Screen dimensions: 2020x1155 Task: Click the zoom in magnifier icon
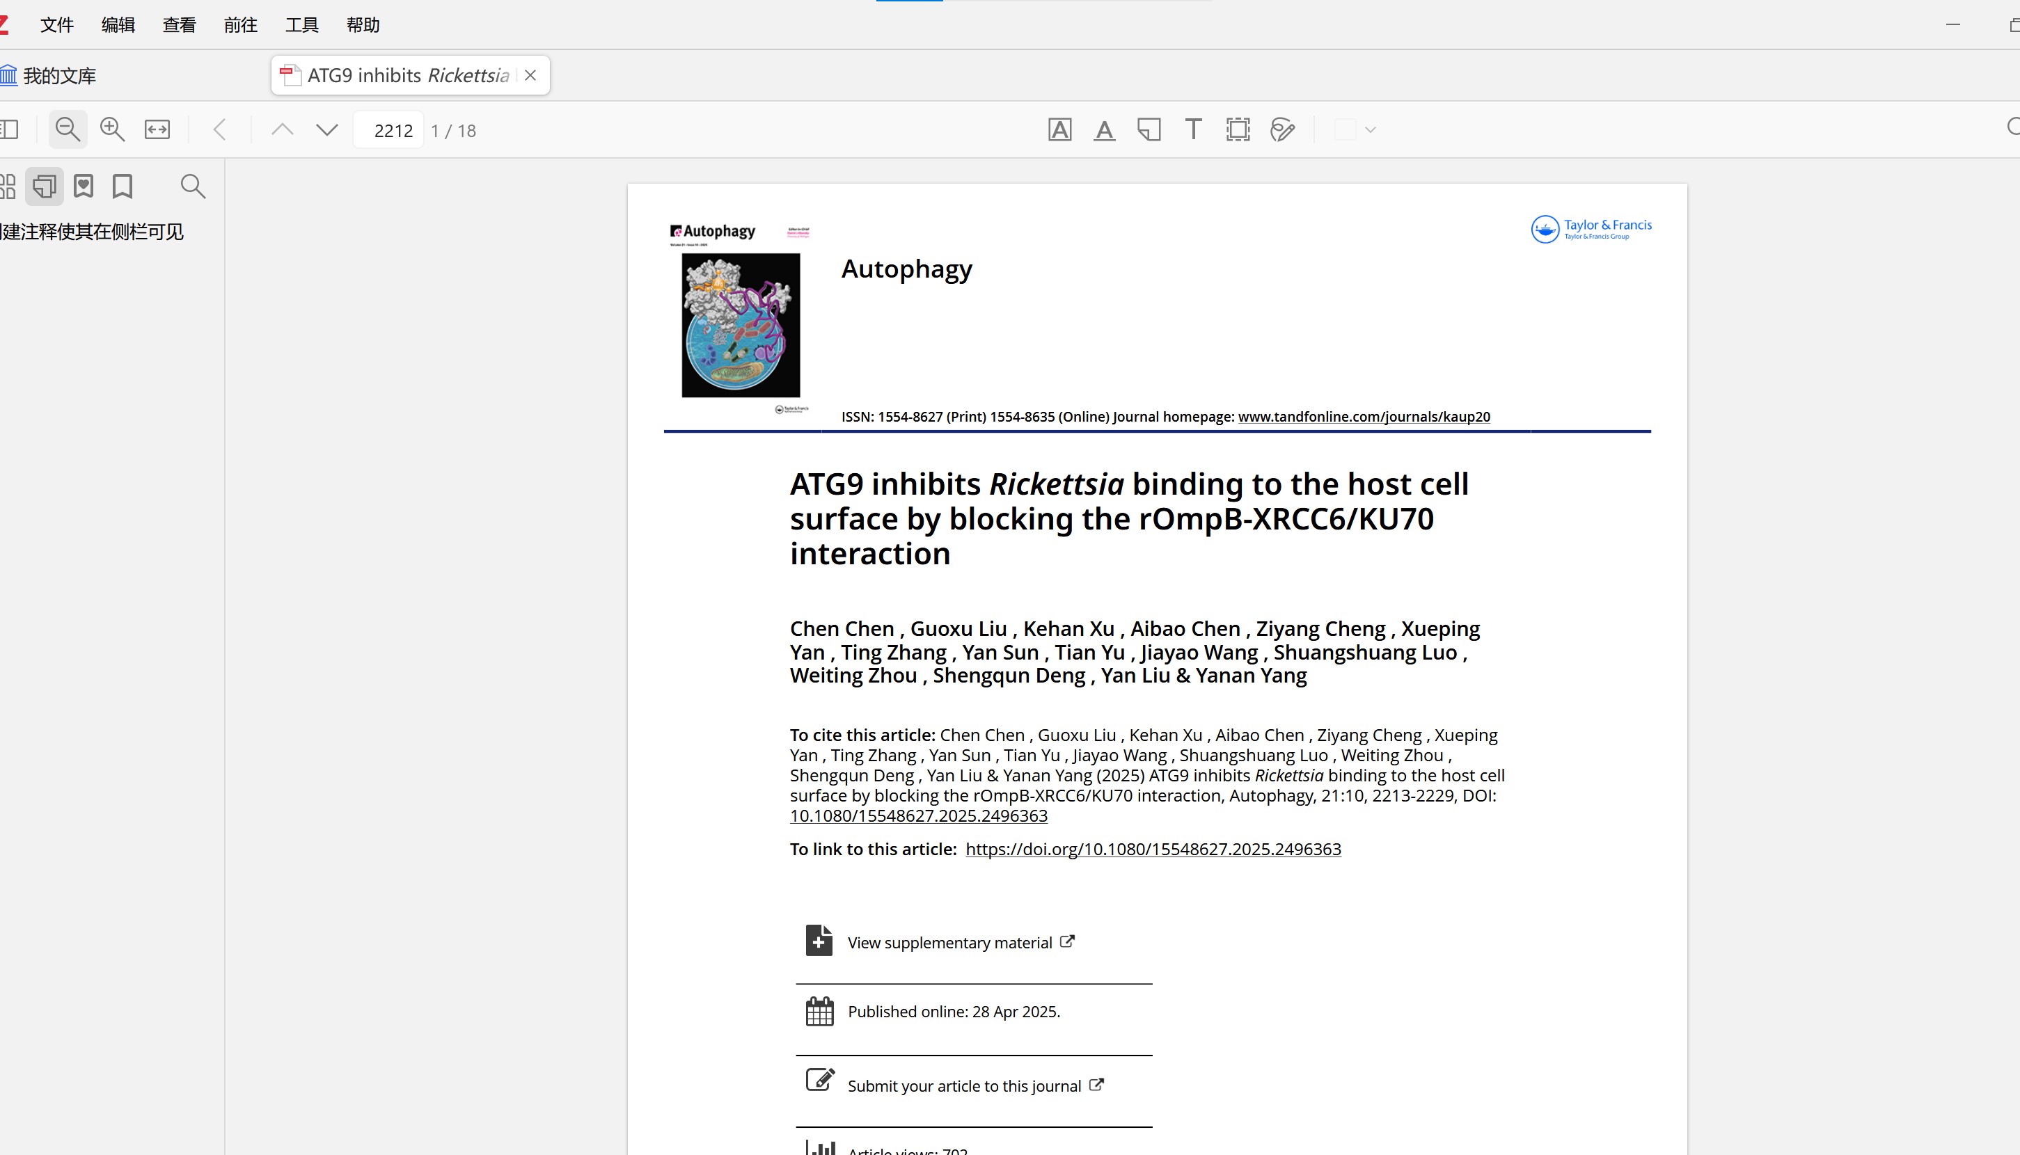coord(112,129)
